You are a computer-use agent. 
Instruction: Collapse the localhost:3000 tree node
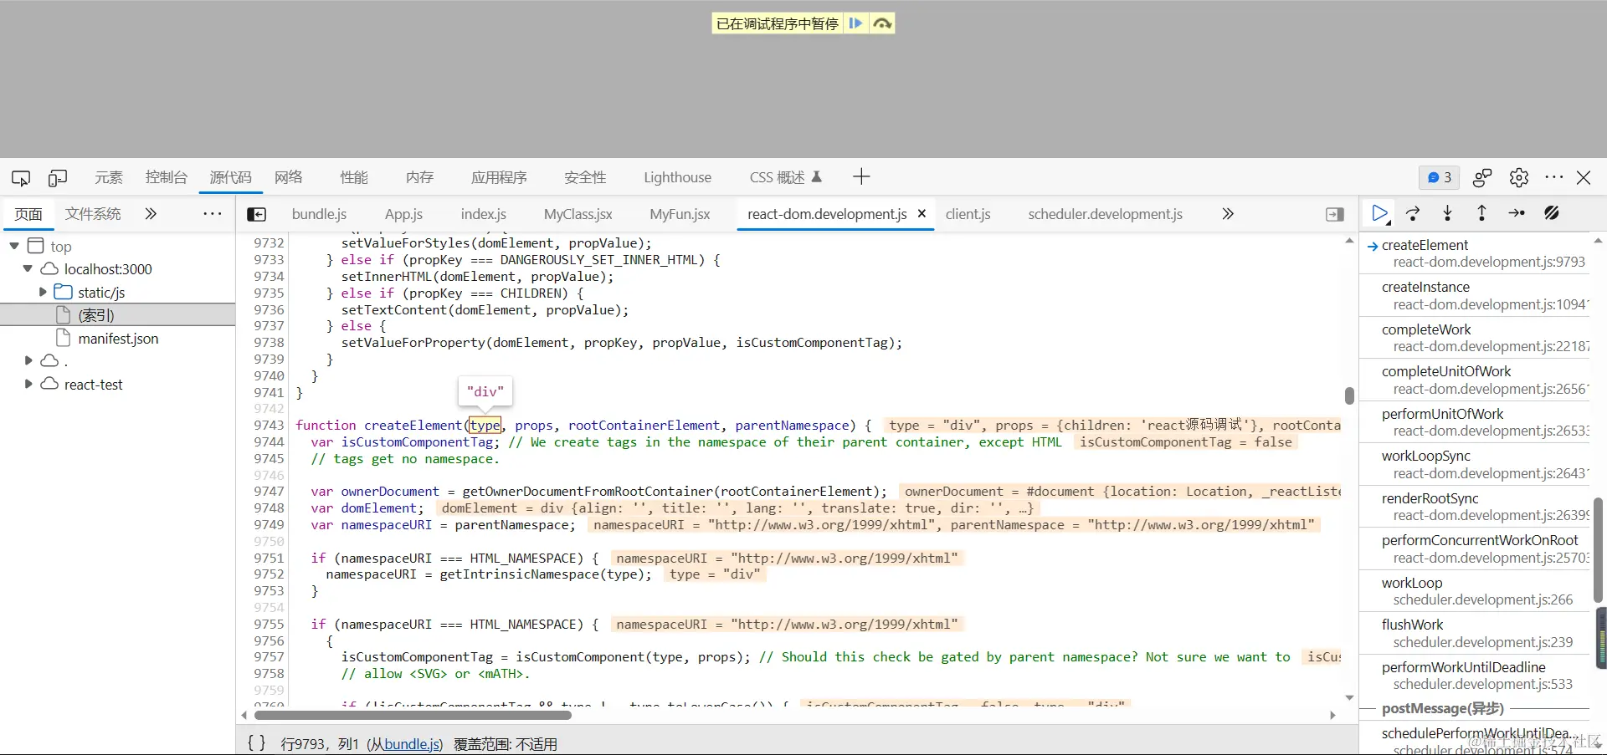click(28, 269)
